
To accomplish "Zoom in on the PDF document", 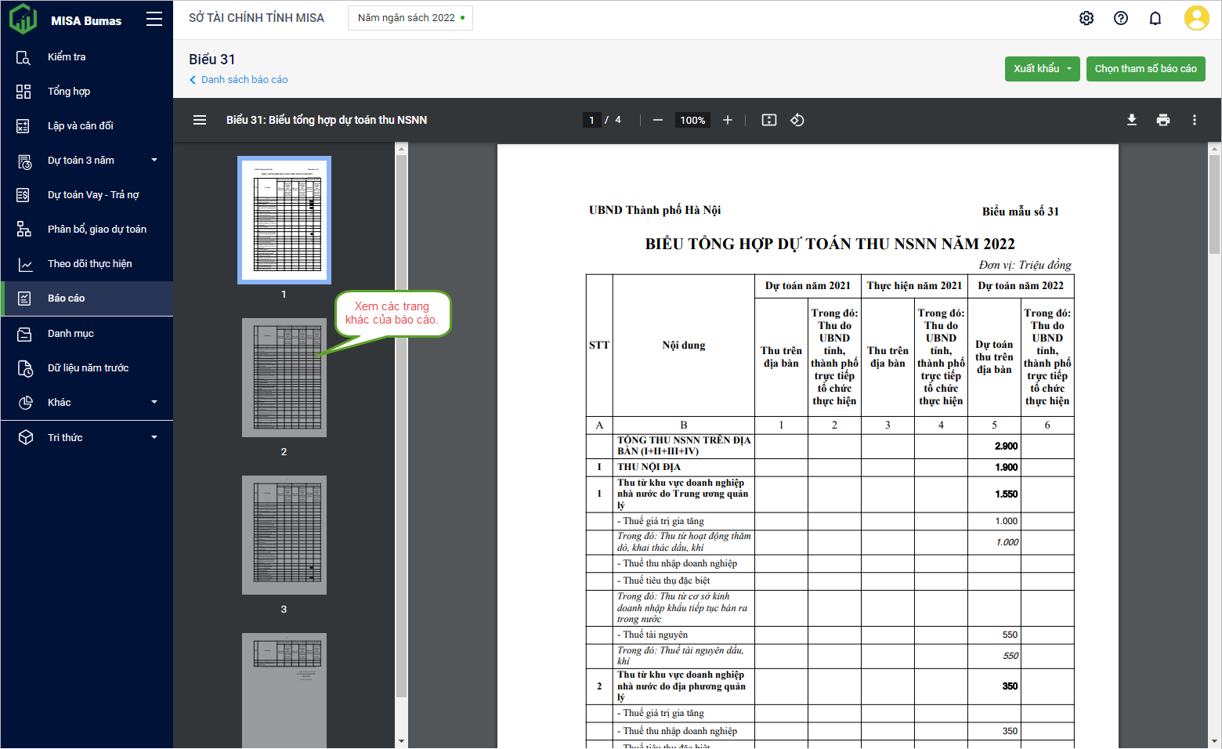I will click(727, 120).
